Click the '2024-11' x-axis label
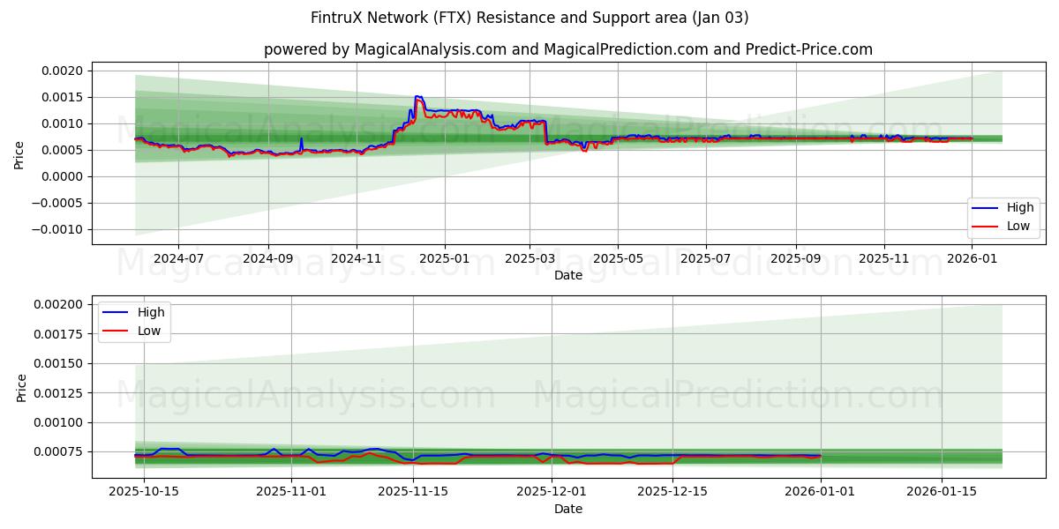Screen dimensions: 1059x529 [357, 259]
